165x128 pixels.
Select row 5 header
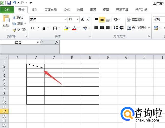pyautogui.click(x=4, y=80)
